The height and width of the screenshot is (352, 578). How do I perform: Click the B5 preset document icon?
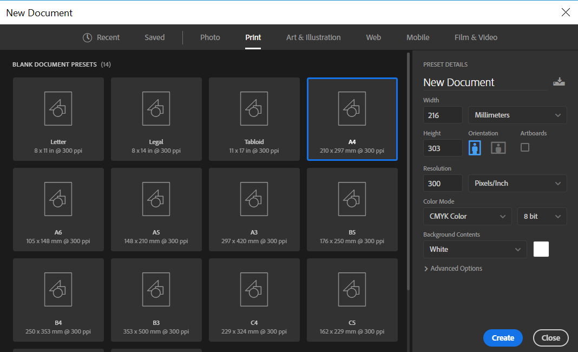point(352,199)
